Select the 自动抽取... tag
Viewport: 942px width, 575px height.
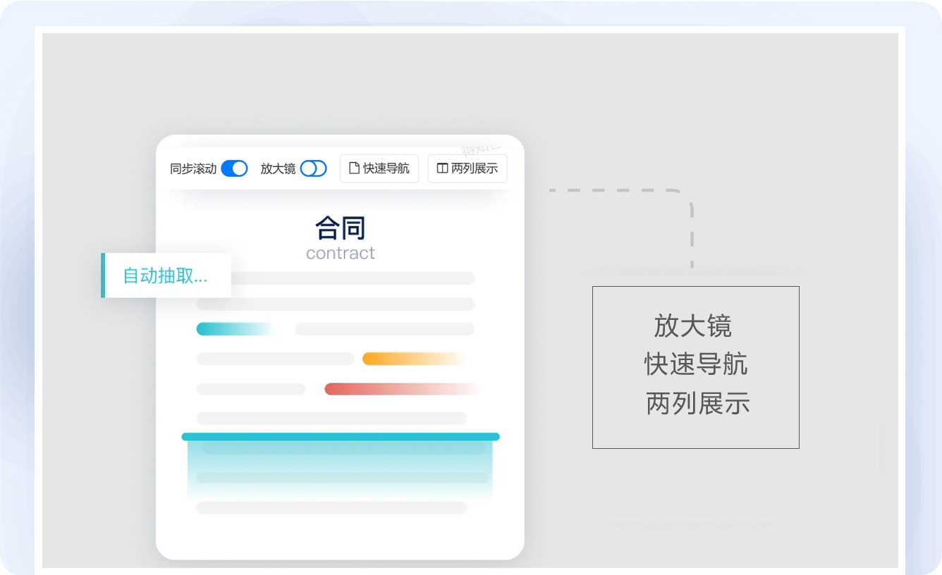tap(166, 276)
